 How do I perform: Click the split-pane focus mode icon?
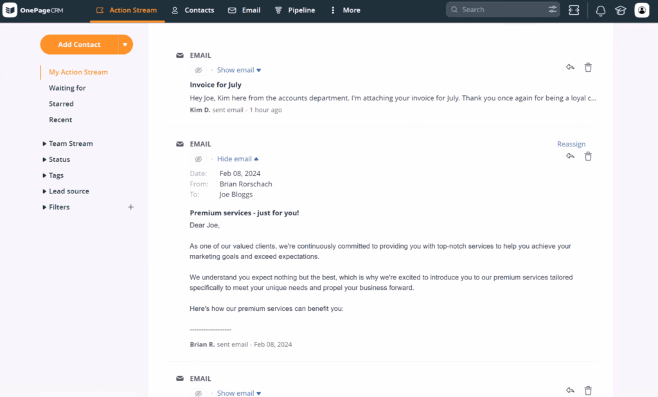574,10
